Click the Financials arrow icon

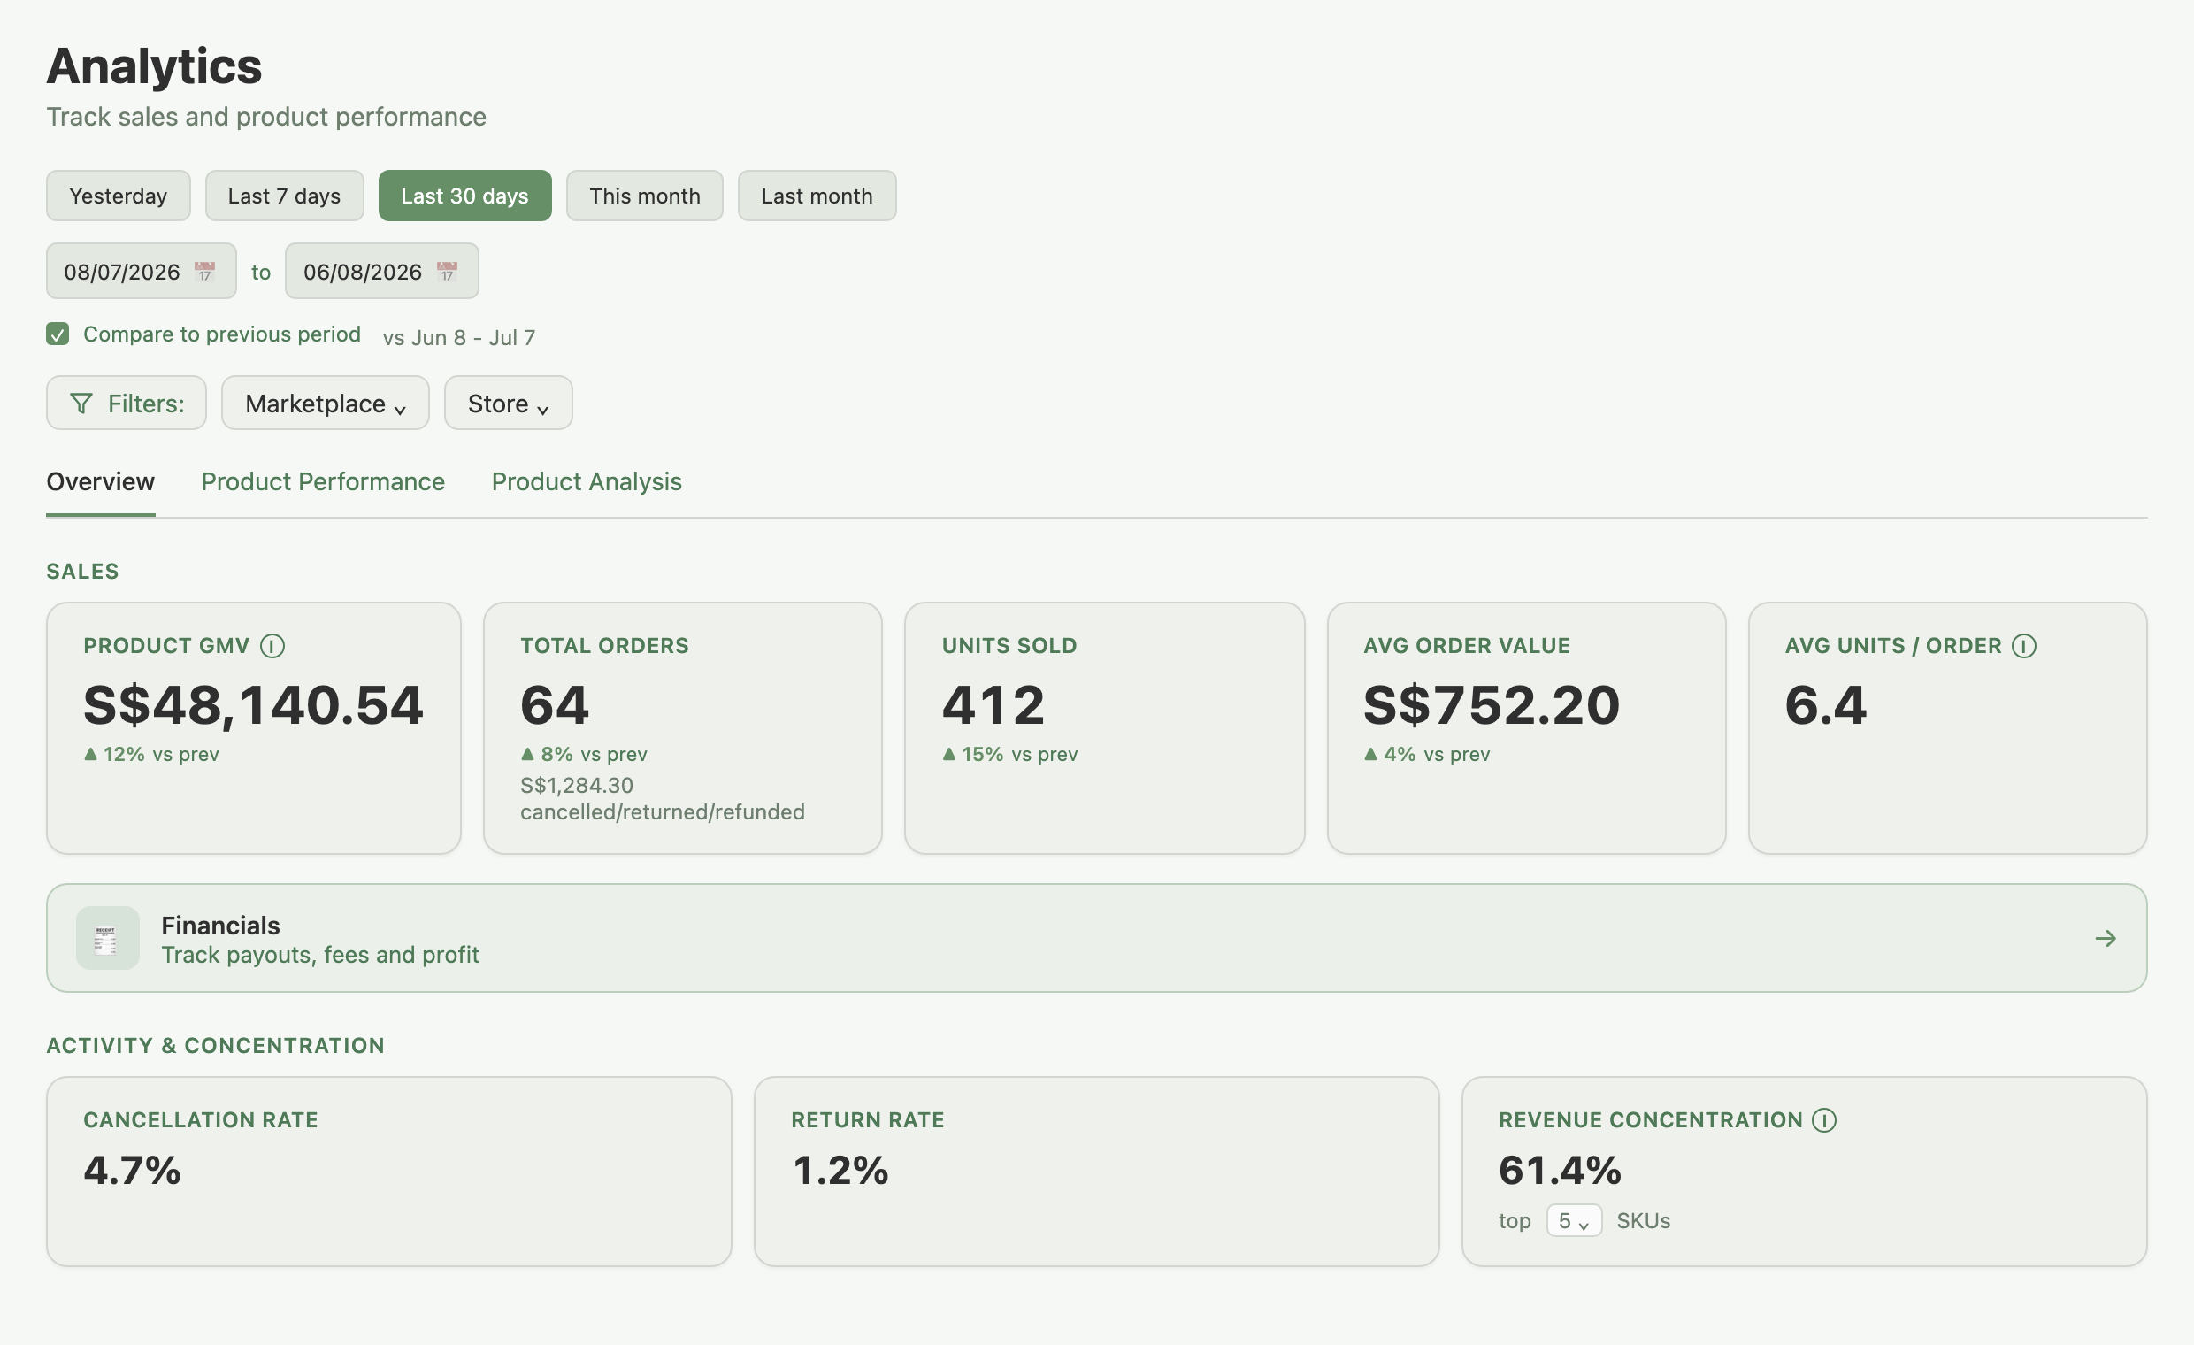(2106, 938)
